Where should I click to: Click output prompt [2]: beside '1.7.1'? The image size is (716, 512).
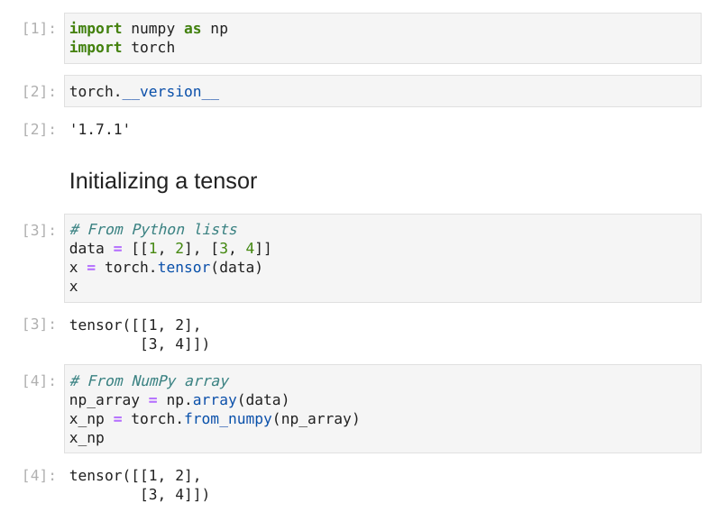point(40,129)
